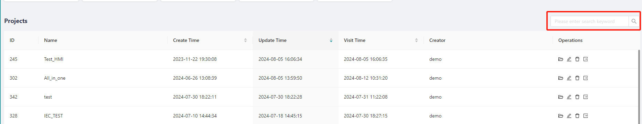Select the Test_HMI project name
The image size is (642, 124).
click(x=54, y=59)
